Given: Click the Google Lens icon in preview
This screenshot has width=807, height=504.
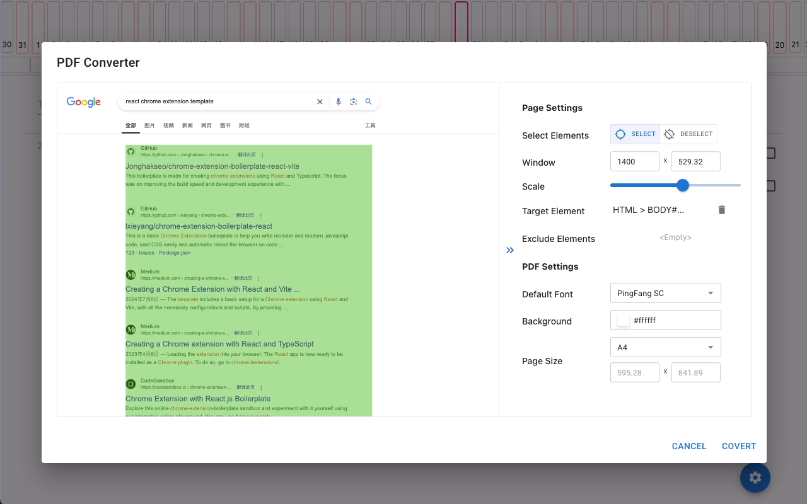Looking at the screenshot, I should click(x=354, y=101).
